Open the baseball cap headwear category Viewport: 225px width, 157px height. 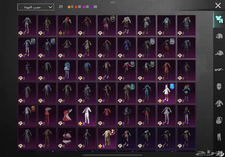pyautogui.click(x=219, y=53)
